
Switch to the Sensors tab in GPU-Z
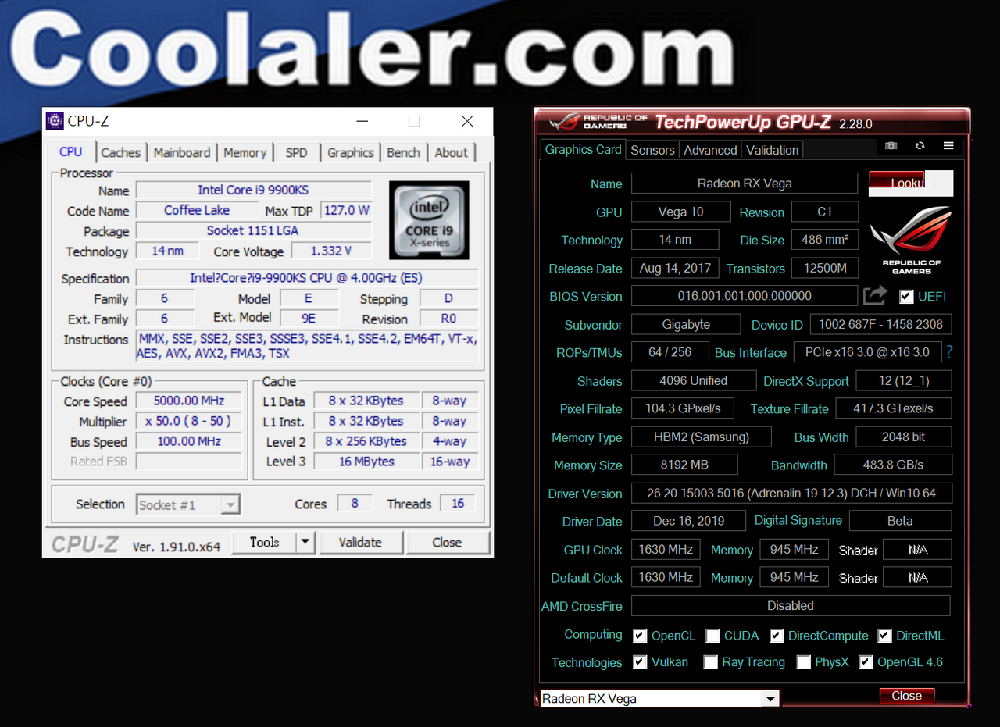pyautogui.click(x=652, y=150)
